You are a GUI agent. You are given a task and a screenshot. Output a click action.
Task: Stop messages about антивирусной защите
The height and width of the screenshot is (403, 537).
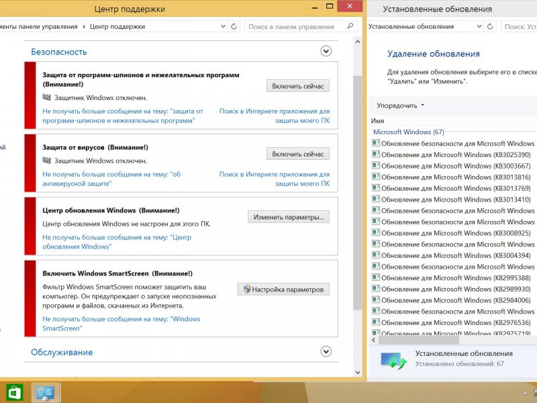(111, 179)
